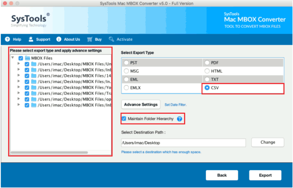Select the tree row path ending in "Tra"
This screenshot has height=188, width=293.
pyautogui.click(x=74, y=93)
